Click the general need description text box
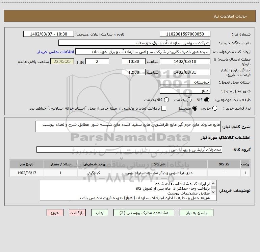260x252 pixels. coord(128,127)
